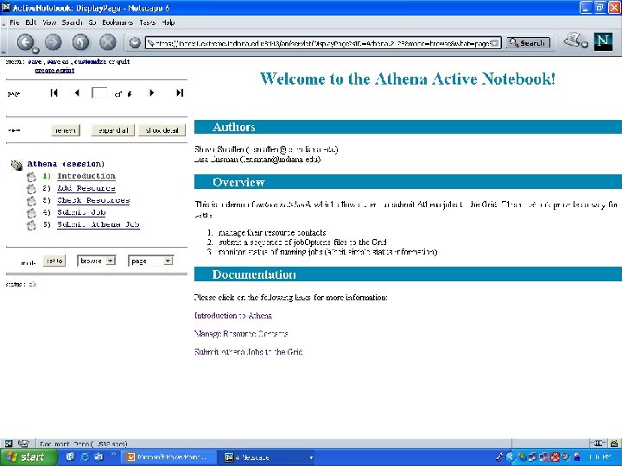Click the icon beside Introduction
622x466 pixels.
[31, 177]
